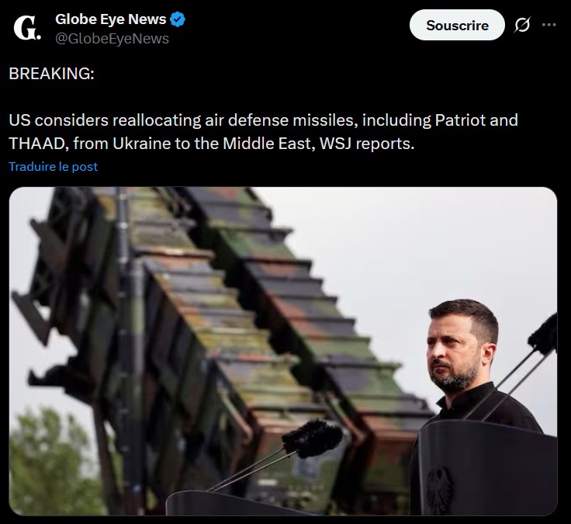Click the eagle emblem on the podium
Image resolution: width=571 pixels, height=524 pixels.
click(440, 490)
